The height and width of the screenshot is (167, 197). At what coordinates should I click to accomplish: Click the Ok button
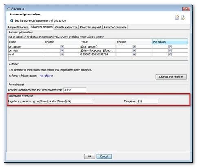[x=89, y=156]
